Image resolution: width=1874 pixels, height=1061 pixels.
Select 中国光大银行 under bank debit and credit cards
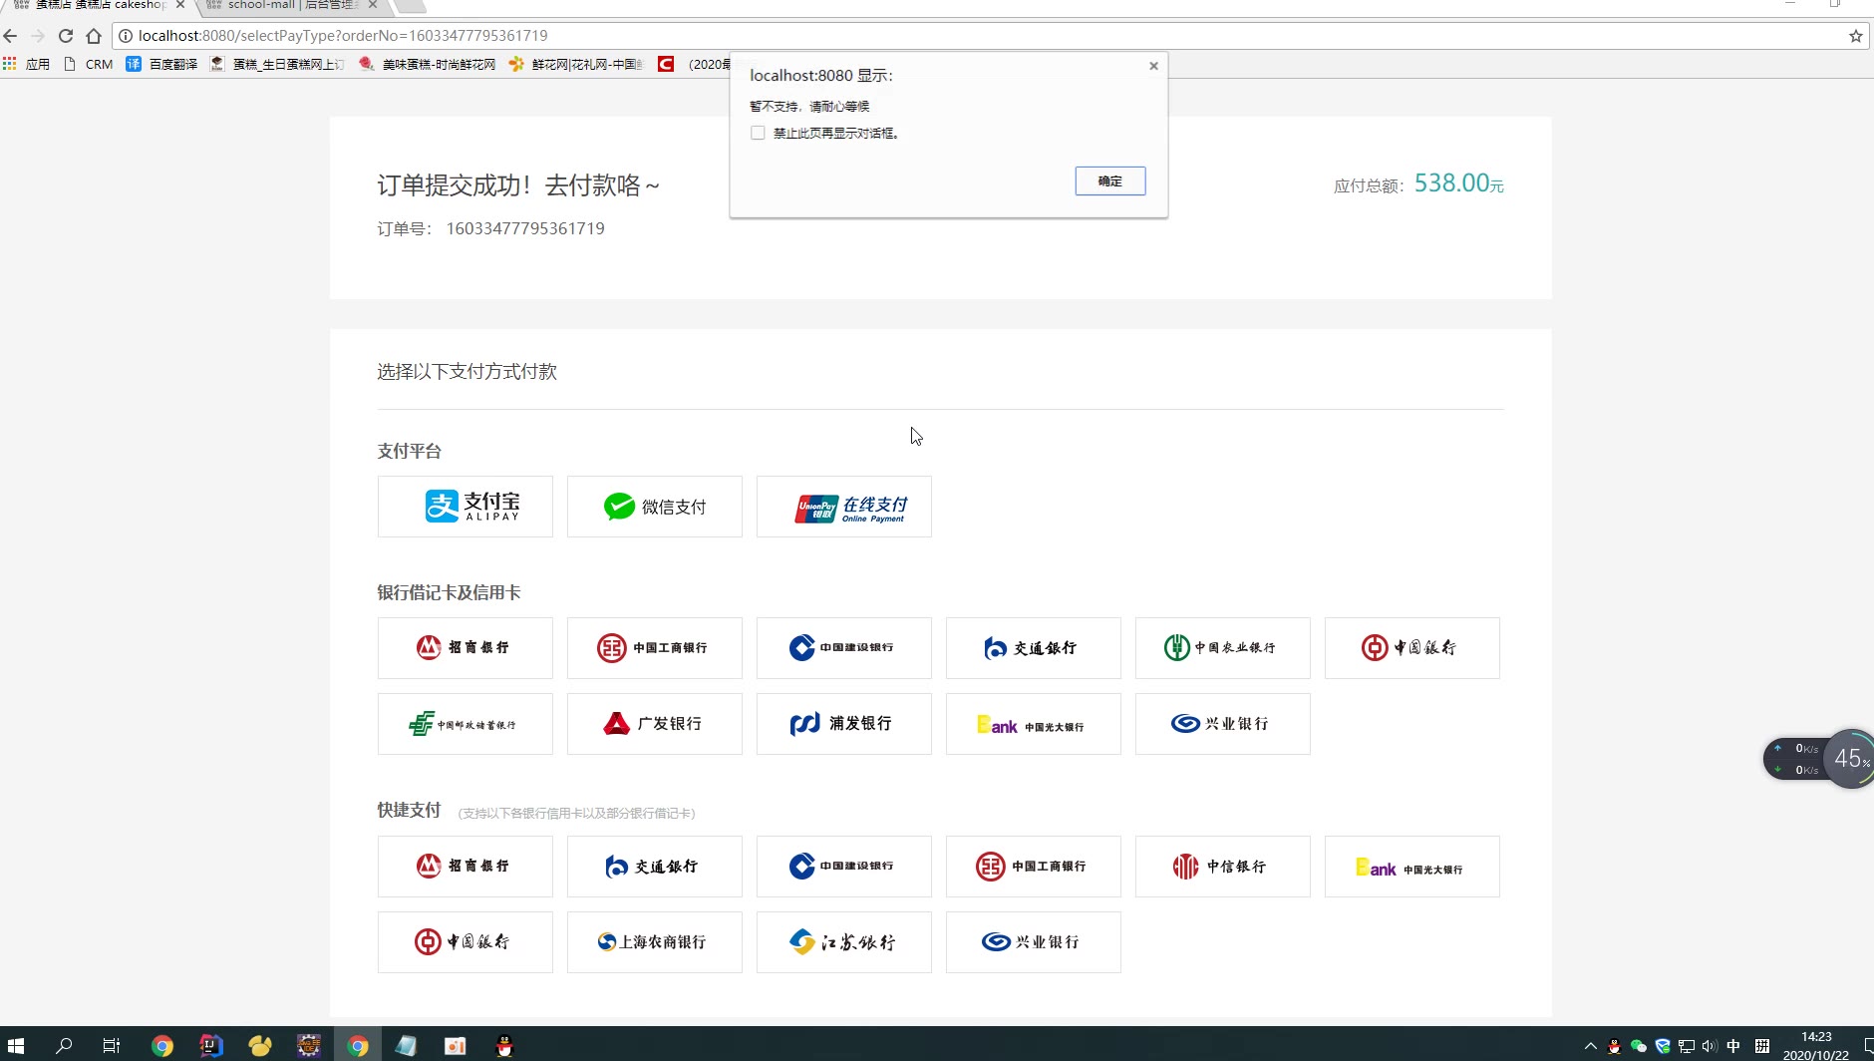(1034, 724)
